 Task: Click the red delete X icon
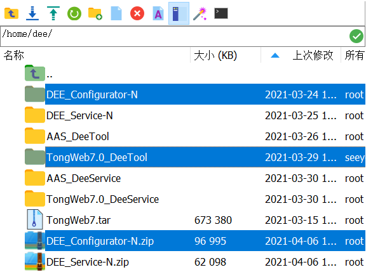pos(137,13)
